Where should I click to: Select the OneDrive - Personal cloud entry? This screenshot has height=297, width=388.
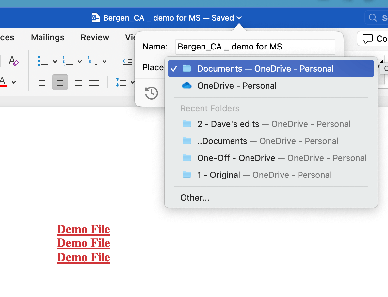pos(271,86)
